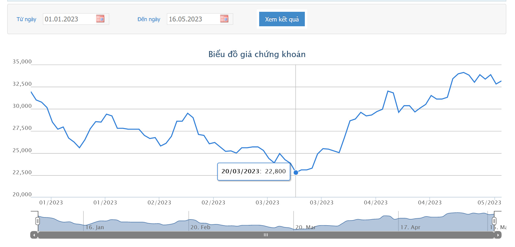Click the 05/2023 x-axis label
The height and width of the screenshot is (247, 515).
(489, 203)
